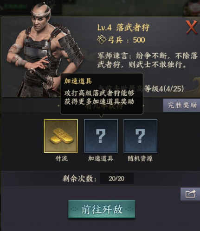200x231 pixels.
Task: Click the 弓兵 troop type diamond icon
Action: pyautogui.click(x=102, y=40)
